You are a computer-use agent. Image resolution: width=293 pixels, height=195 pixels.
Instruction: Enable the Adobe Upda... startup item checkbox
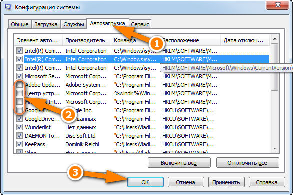point(19,85)
